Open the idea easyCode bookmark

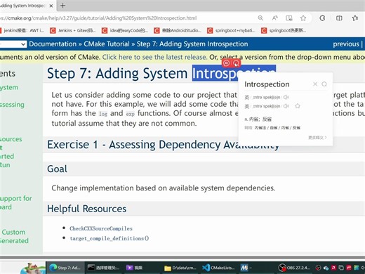pos(125,30)
